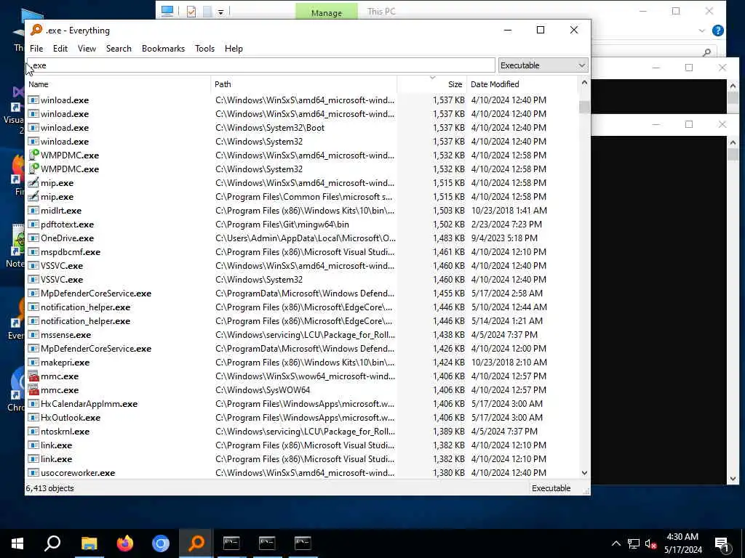
Task: Click the results scrollbar down arrow
Action: click(x=584, y=472)
